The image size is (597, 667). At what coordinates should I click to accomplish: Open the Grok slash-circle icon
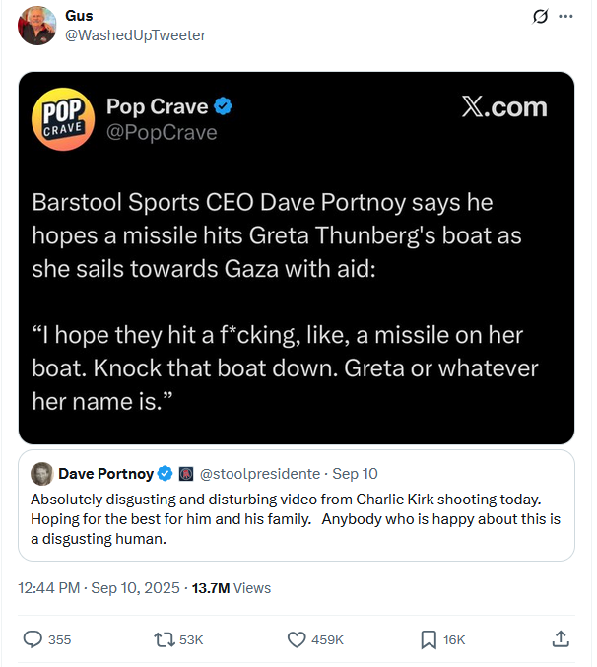point(539,17)
